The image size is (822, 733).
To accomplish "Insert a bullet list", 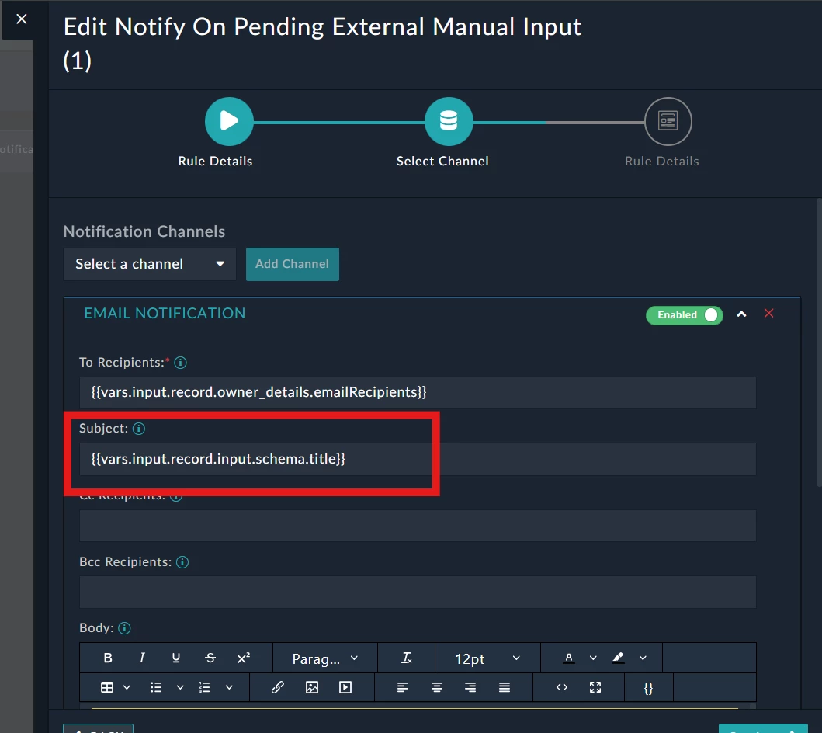I will click(x=156, y=687).
